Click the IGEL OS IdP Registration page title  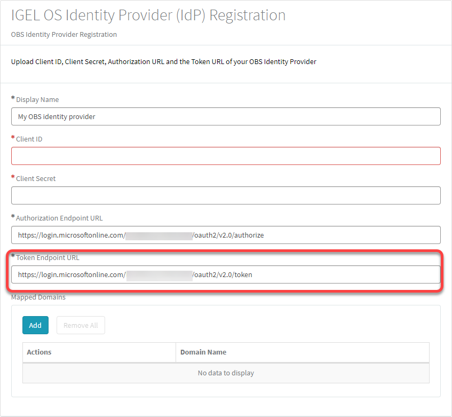click(x=148, y=15)
